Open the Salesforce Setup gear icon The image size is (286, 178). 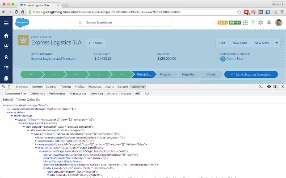pos(261,23)
